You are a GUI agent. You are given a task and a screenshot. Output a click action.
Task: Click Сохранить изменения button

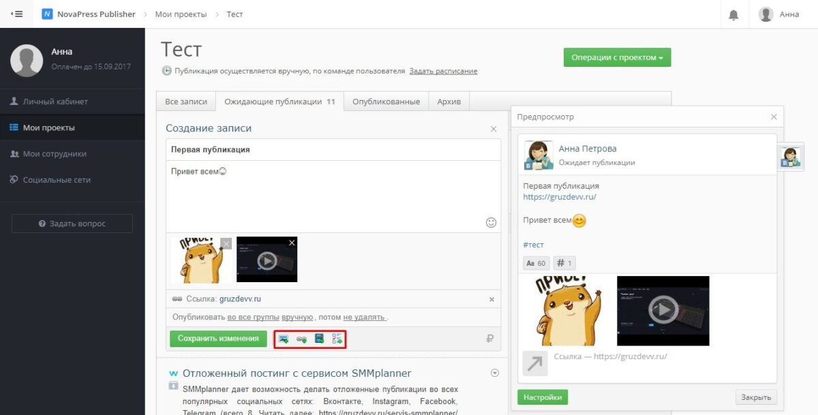[x=218, y=339]
